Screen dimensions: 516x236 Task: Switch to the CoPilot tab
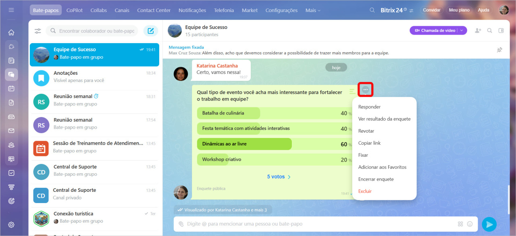[x=75, y=10]
